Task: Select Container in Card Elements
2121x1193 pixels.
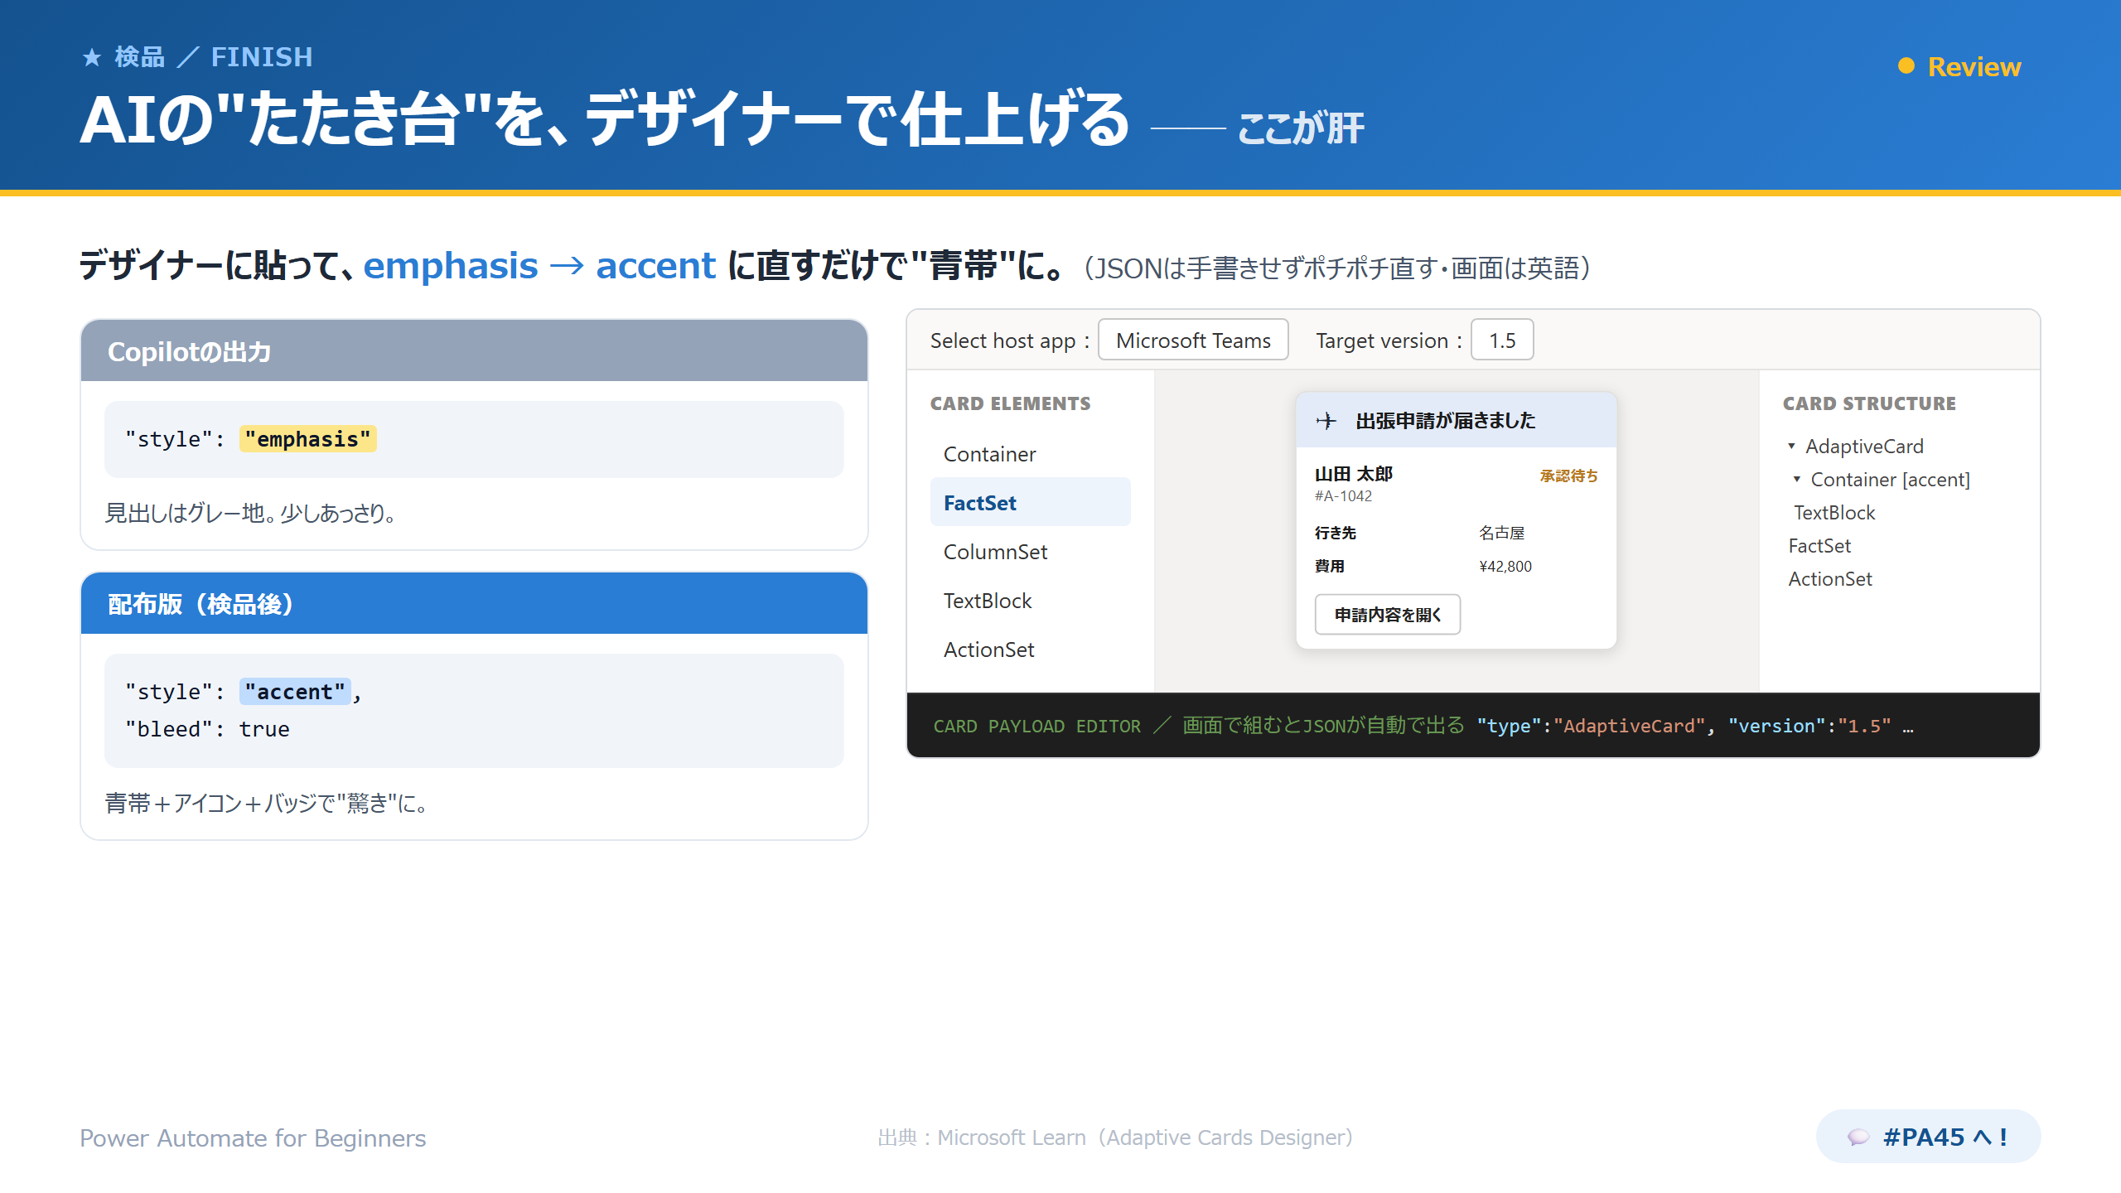Action: click(x=1031, y=454)
